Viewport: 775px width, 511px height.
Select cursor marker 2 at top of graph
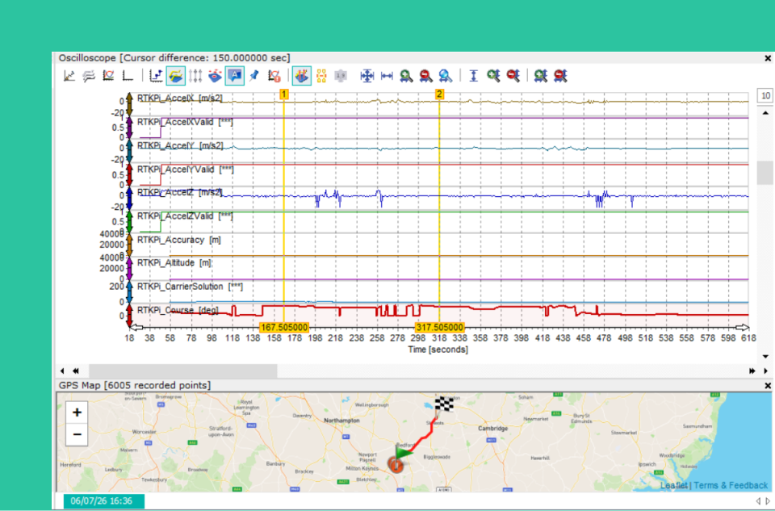(439, 94)
